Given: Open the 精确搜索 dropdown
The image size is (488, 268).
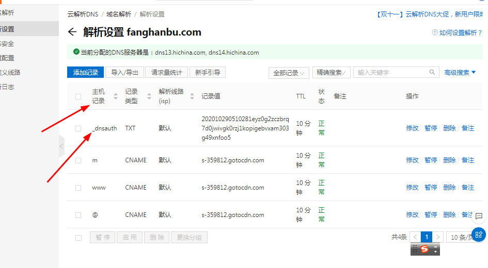Looking at the screenshot, I should tap(331, 72).
